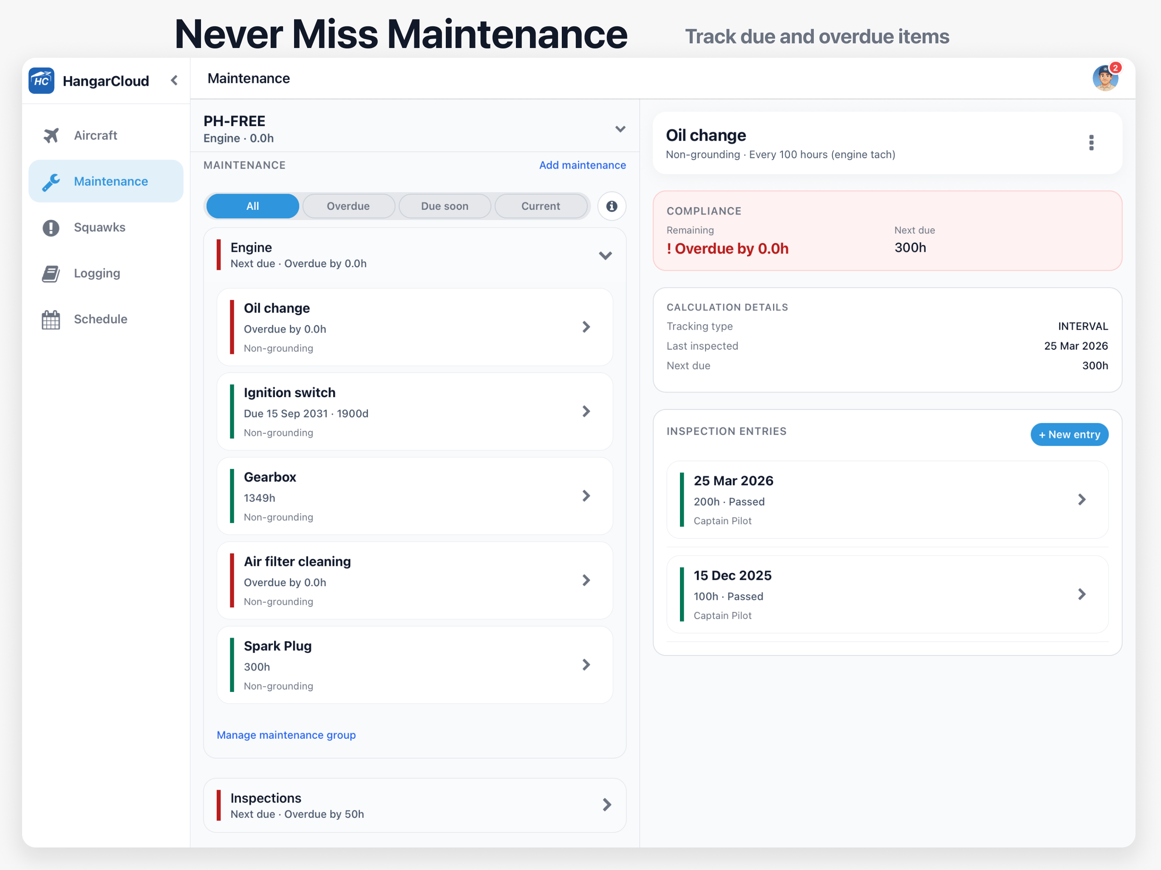Open the 25 Mar 2026 entry chevron
The image size is (1161, 870).
tap(1082, 500)
